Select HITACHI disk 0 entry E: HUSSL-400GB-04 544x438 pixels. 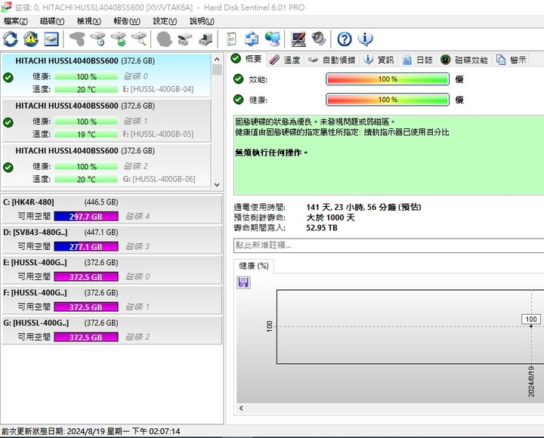pos(107,75)
